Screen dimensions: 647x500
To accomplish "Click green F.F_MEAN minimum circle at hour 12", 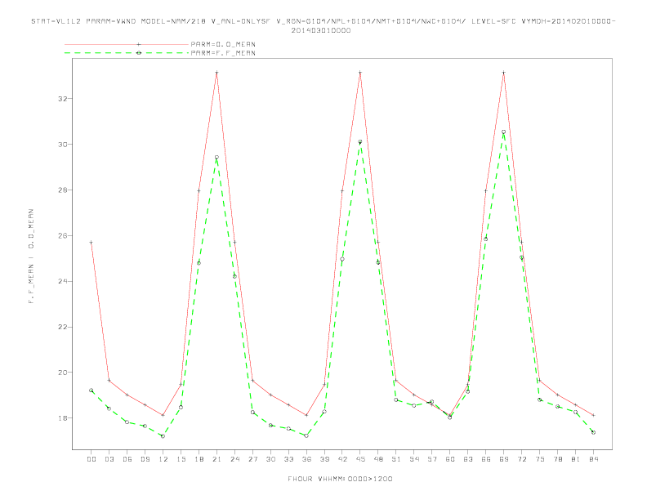I will (163, 436).
